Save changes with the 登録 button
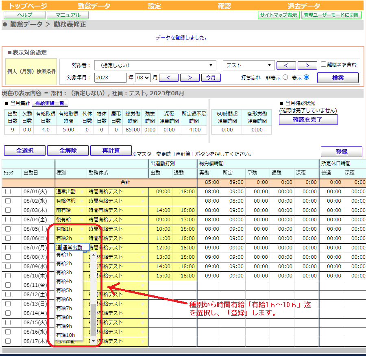 coord(342,152)
